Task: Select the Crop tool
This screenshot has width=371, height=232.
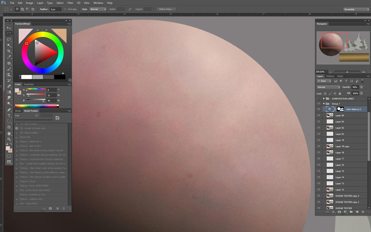Action: [x=9, y=51]
